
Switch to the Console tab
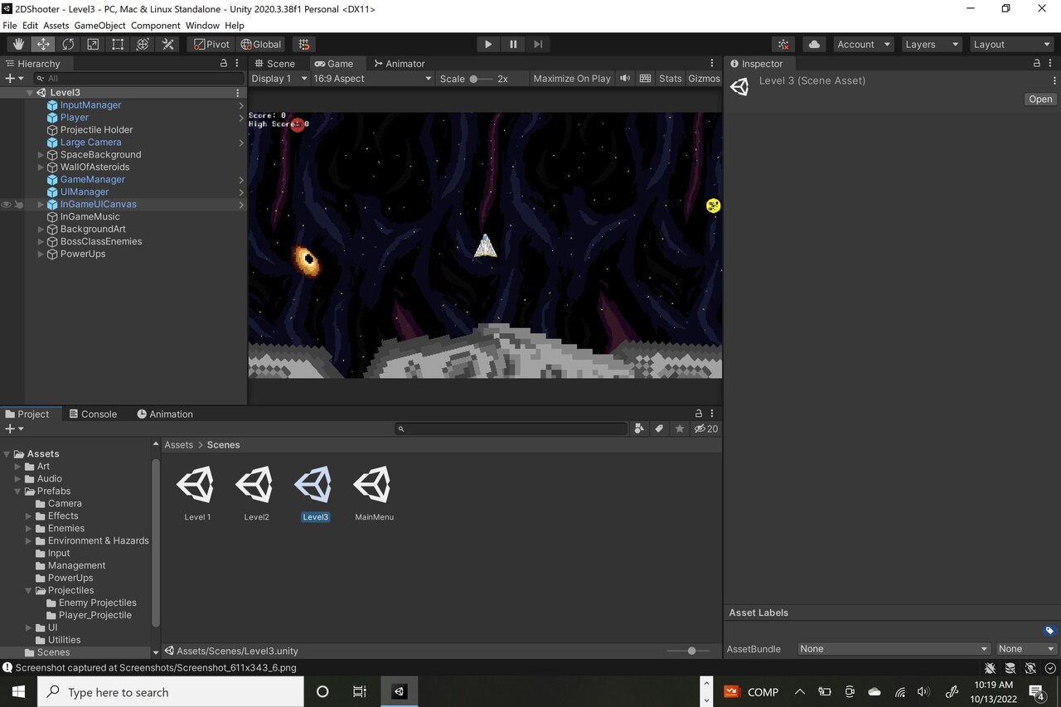coord(92,414)
